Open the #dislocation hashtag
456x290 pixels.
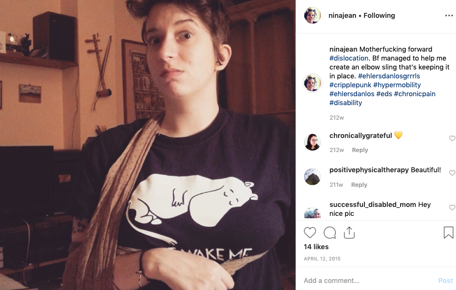348,58
